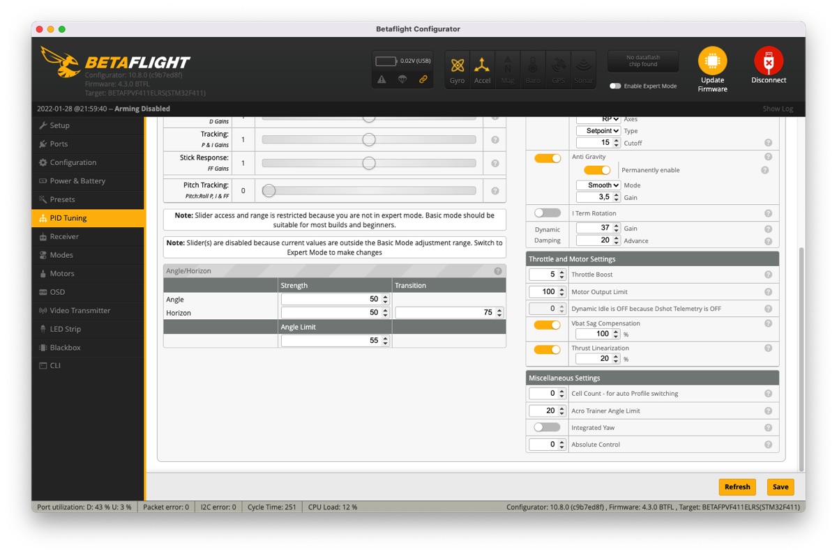Toggle I Term Rotation switch

click(548, 213)
